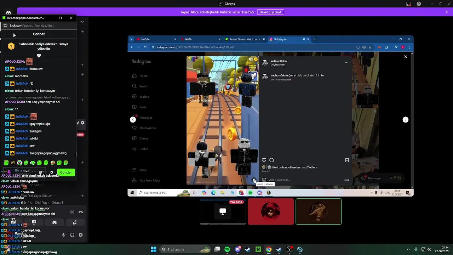Toggle audio on Instagram reel video
The height and width of the screenshot is (255, 453).
tap(254, 180)
